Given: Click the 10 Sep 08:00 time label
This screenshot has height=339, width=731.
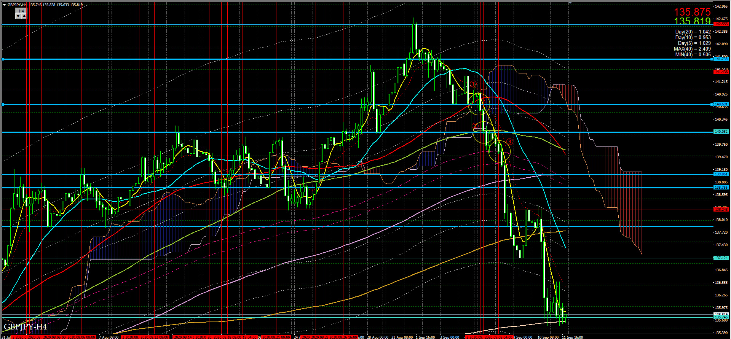Looking at the screenshot, I should click(548, 337).
